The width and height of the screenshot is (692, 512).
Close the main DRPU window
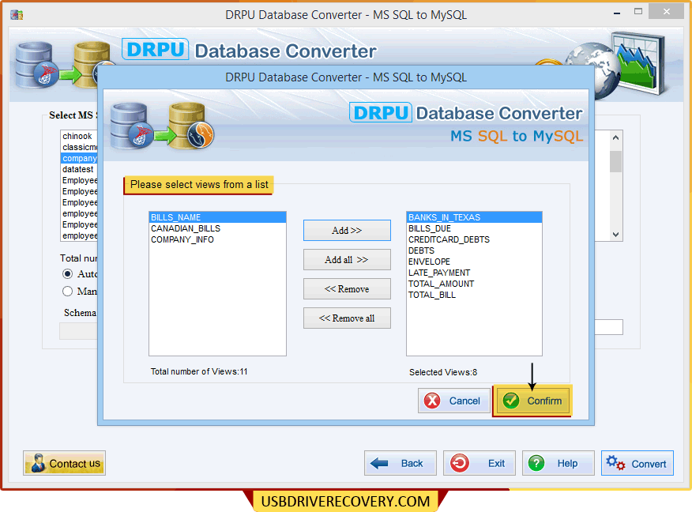(x=667, y=12)
